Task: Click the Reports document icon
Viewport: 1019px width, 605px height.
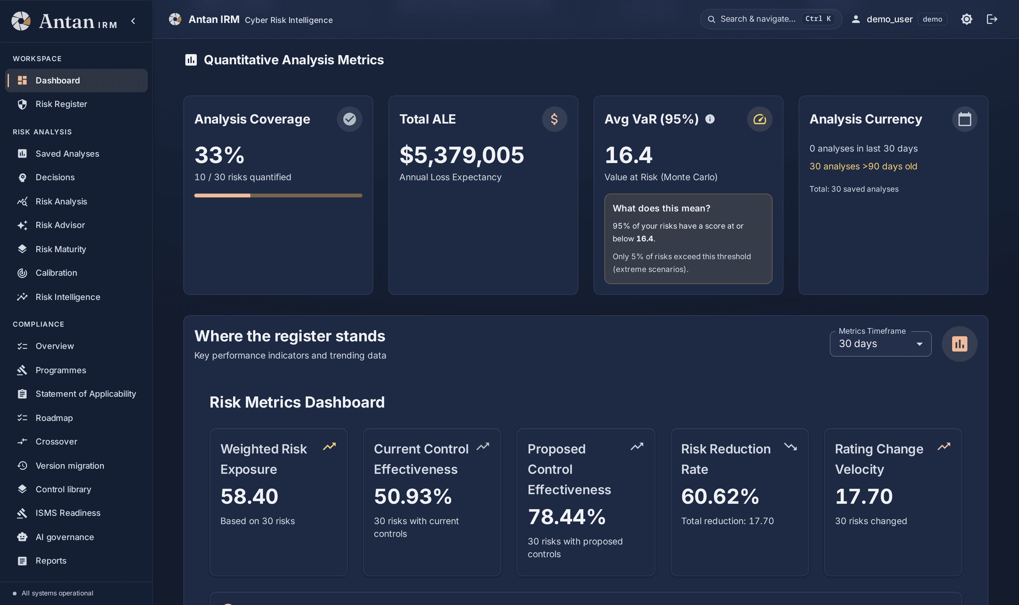Action: click(x=22, y=560)
